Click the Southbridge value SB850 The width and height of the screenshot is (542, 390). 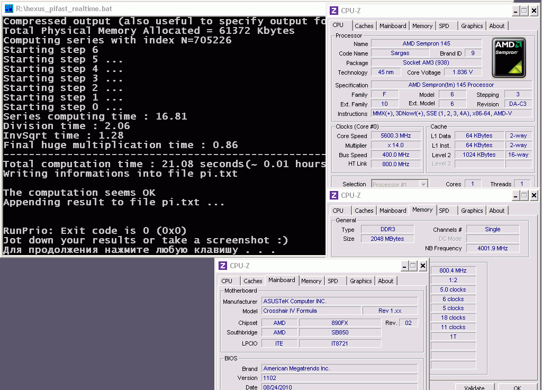pos(340,332)
